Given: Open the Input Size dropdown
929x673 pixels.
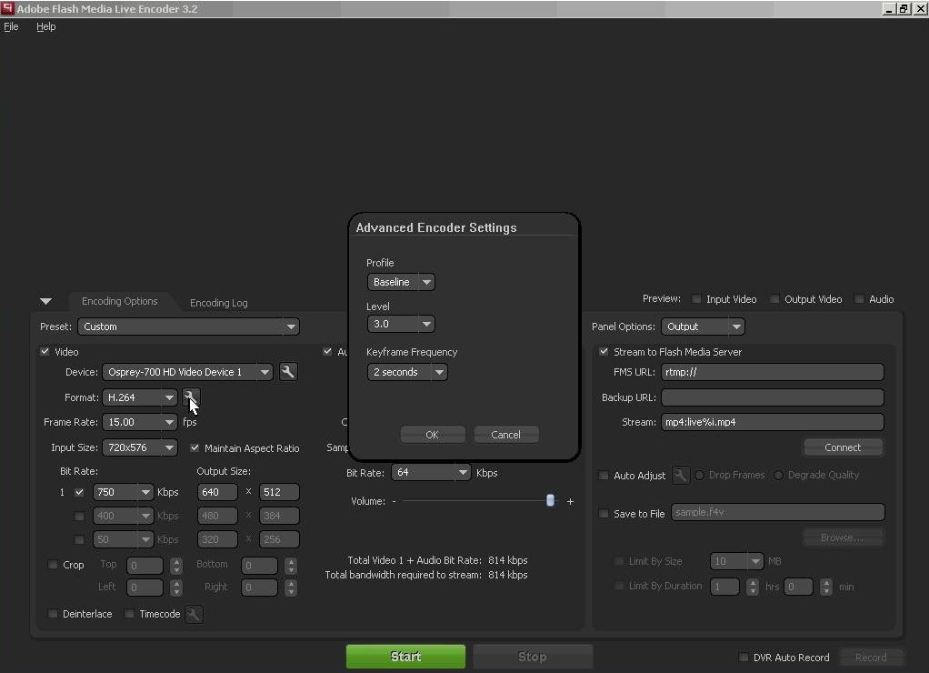Looking at the screenshot, I should (140, 447).
